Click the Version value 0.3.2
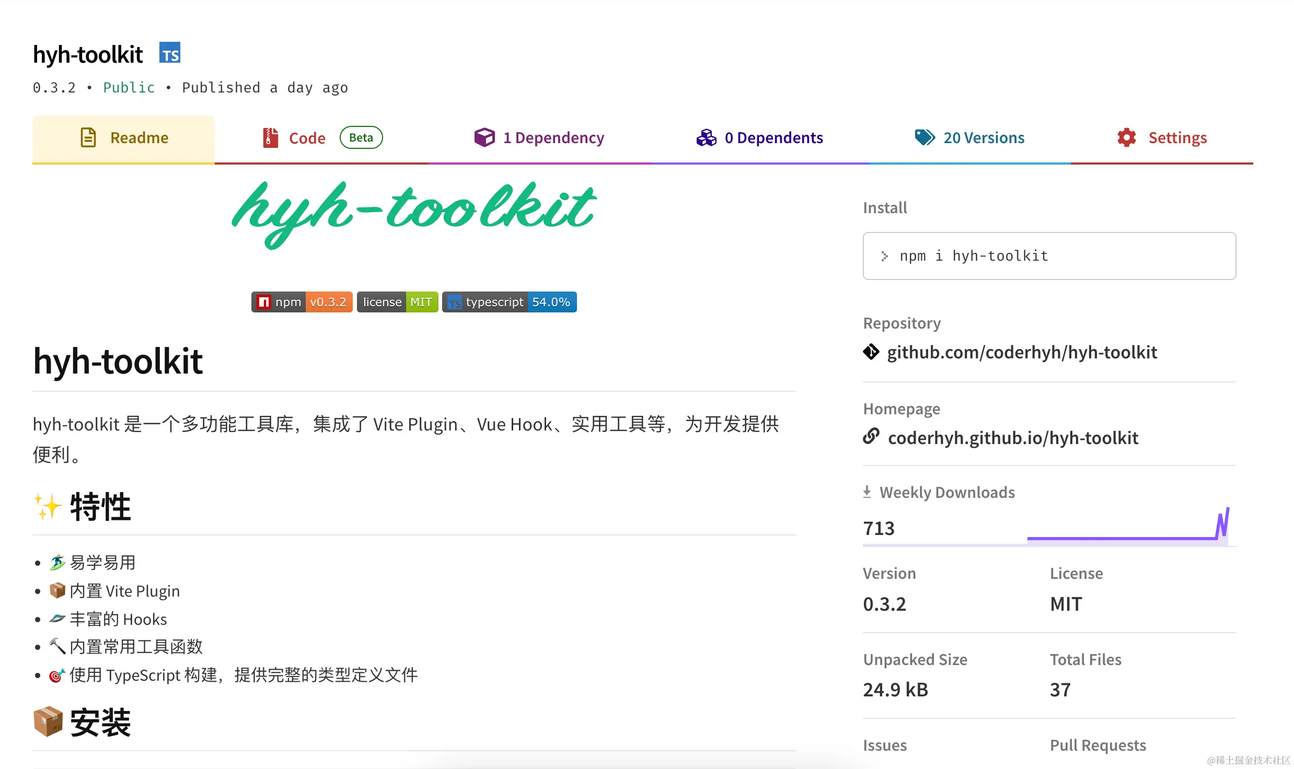The width and height of the screenshot is (1294, 769). coord(884,604)
